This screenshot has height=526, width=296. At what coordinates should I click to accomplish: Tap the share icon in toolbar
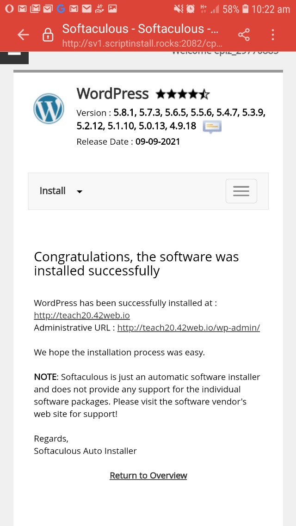point(244,35)
